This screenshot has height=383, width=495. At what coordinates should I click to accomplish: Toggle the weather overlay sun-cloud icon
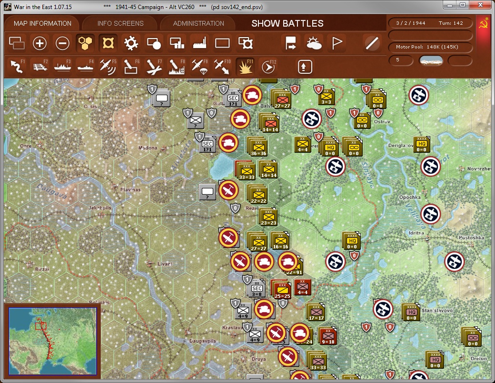point(314,43)
